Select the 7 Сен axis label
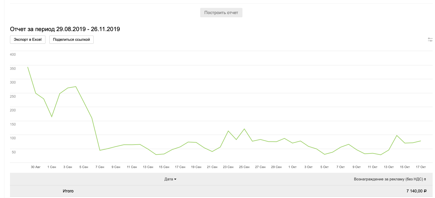Image resolution: width=435 pixels, height=198 pixels. 100,167
